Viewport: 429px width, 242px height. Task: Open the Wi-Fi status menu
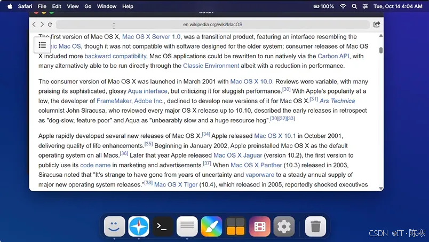click(x=343, y=6)
